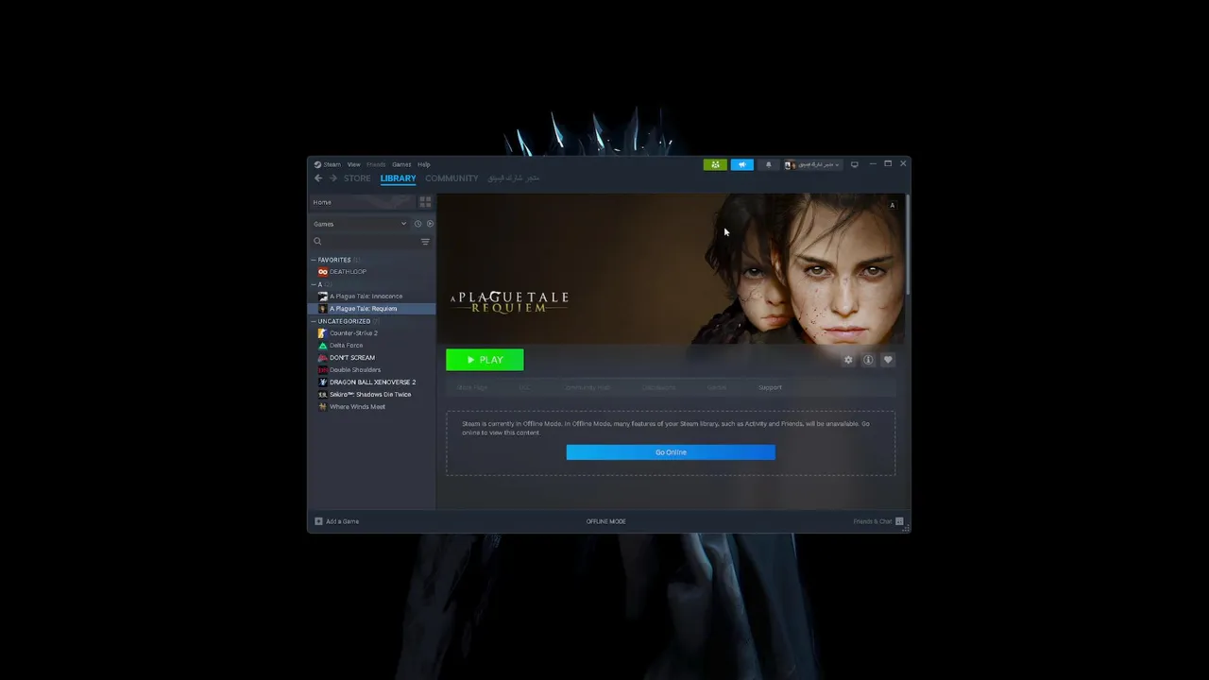Open game settings gear icon

coord(848,360)
